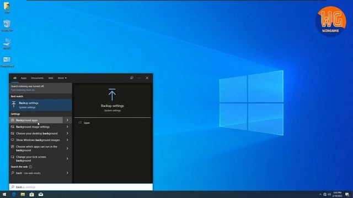Click the search text input box
Screen dimensions: 353x198
coord(81,187)
